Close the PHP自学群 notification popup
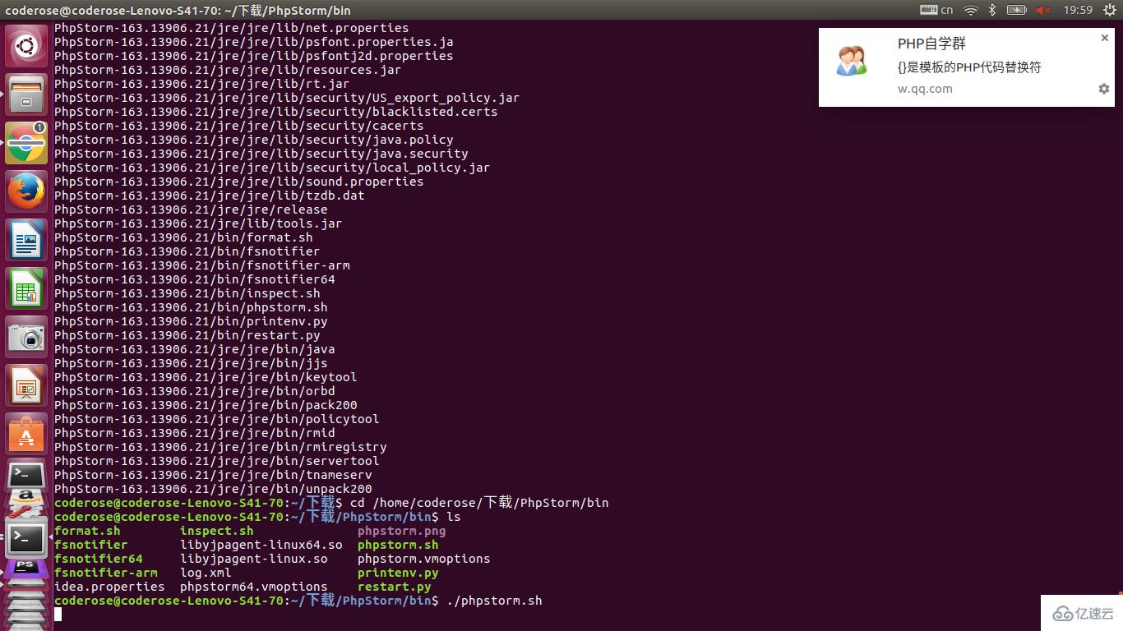This screenshot has width=1123, height=631. (1105, 38)
